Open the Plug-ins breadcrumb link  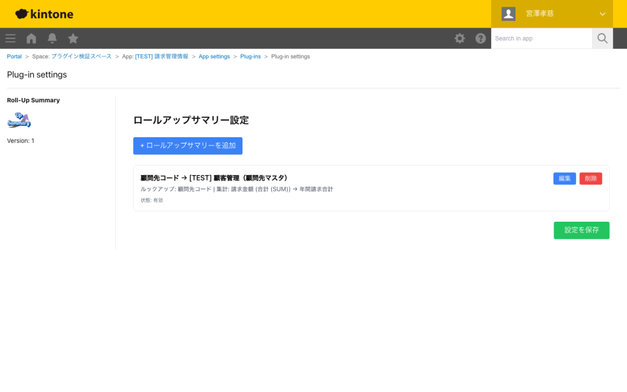coord(250,56)
